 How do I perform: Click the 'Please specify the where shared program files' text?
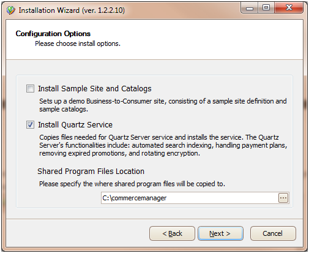(x=132, y=184)
